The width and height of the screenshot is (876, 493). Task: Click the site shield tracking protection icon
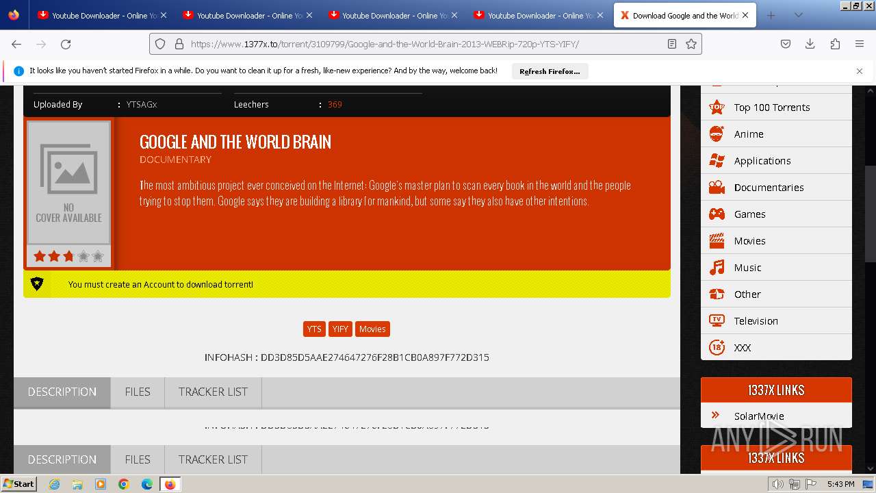pyautogui.click(x=160, y=44)
